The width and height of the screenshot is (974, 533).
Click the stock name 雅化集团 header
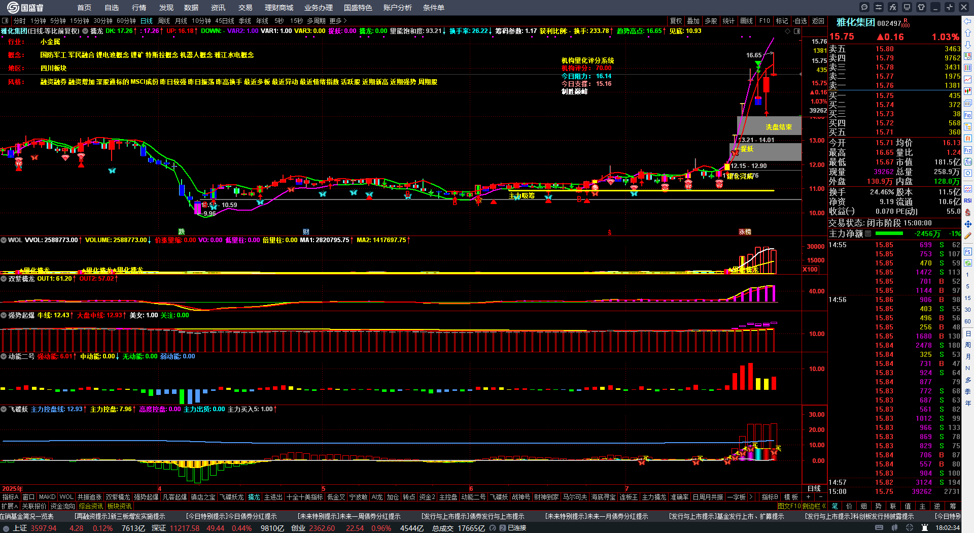855,22
